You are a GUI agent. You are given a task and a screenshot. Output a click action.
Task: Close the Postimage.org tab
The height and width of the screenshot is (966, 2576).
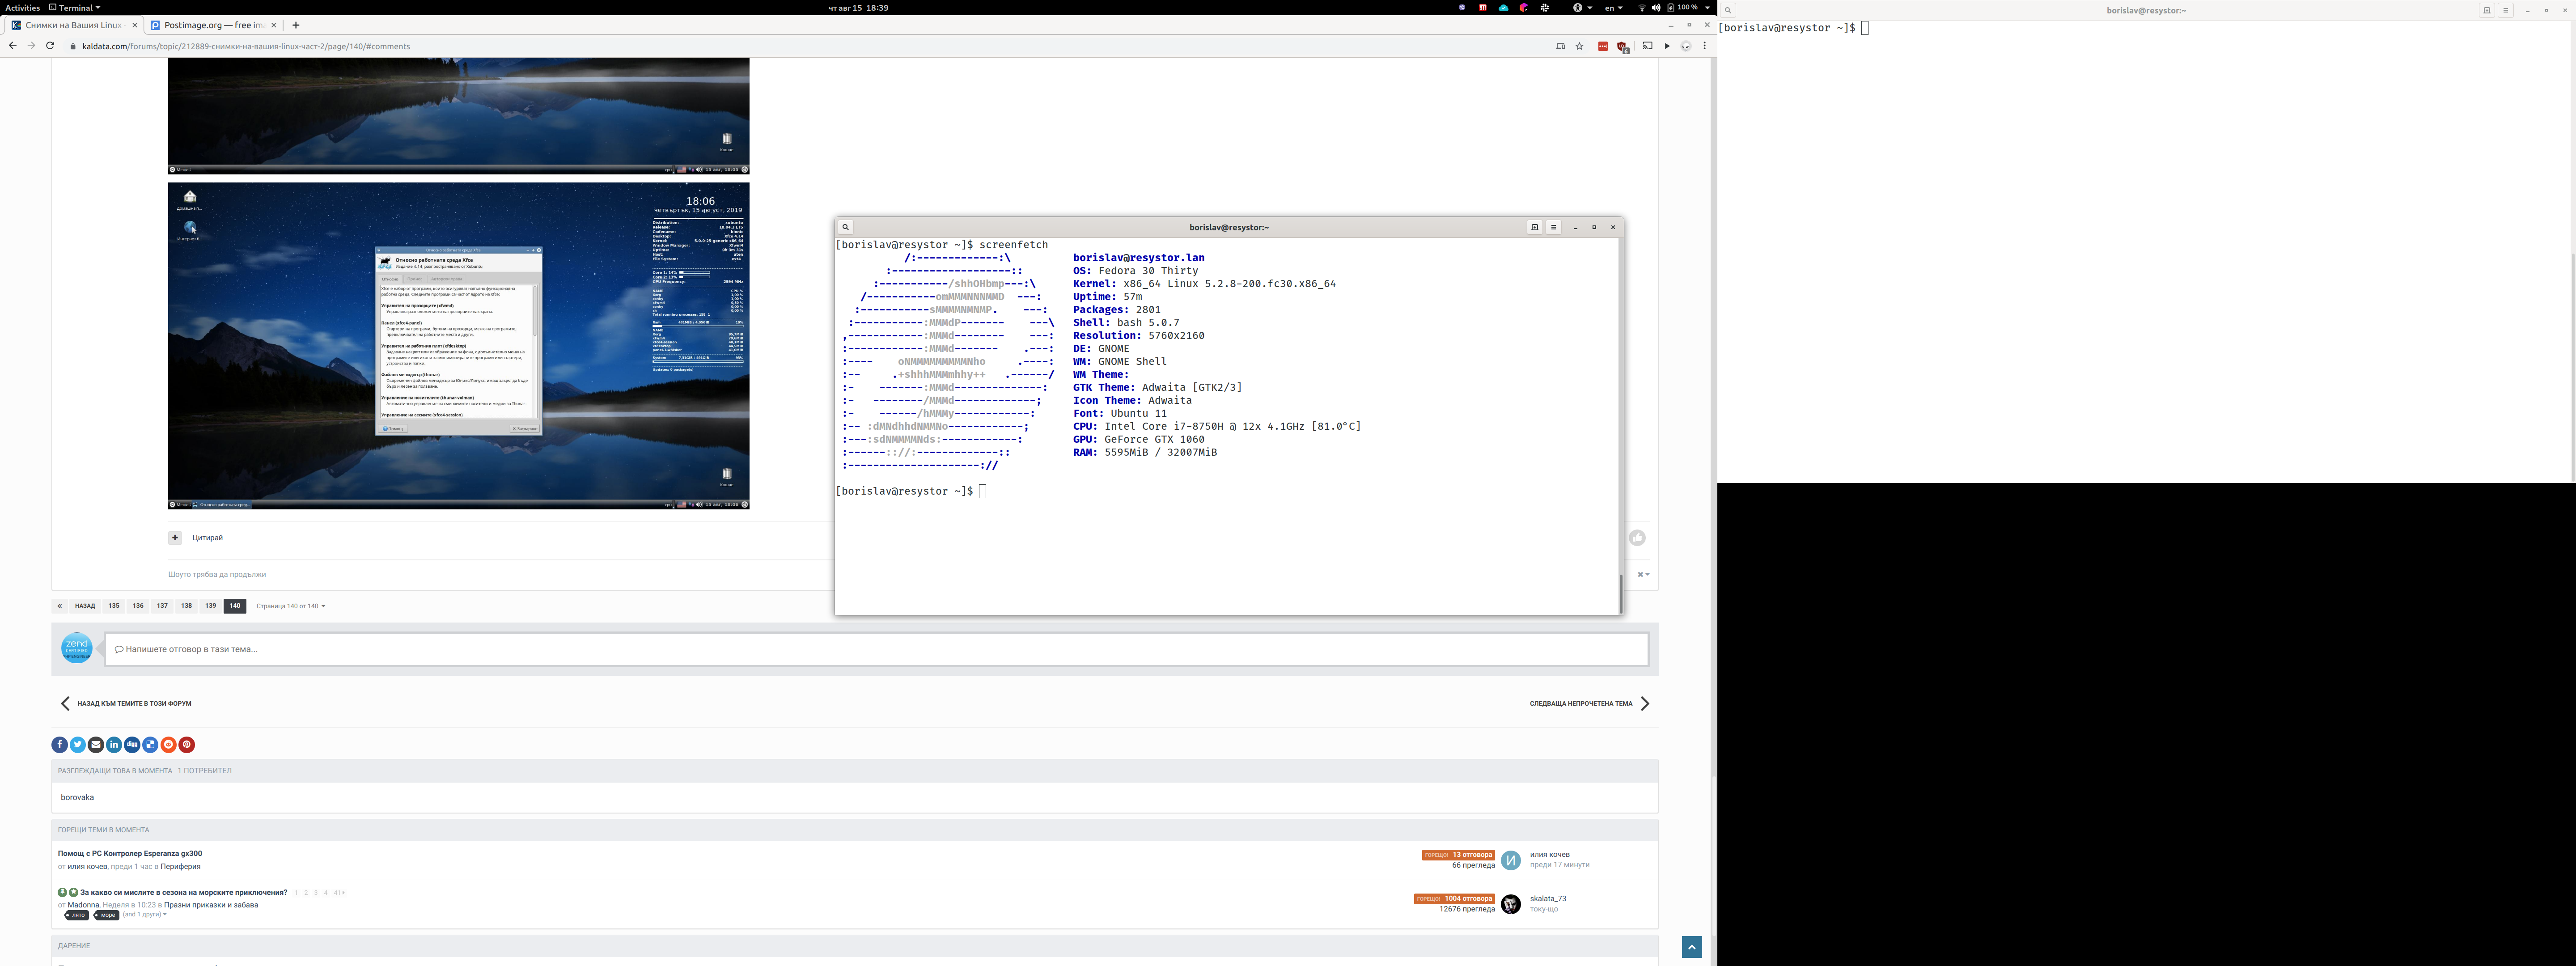pos(274,25)
